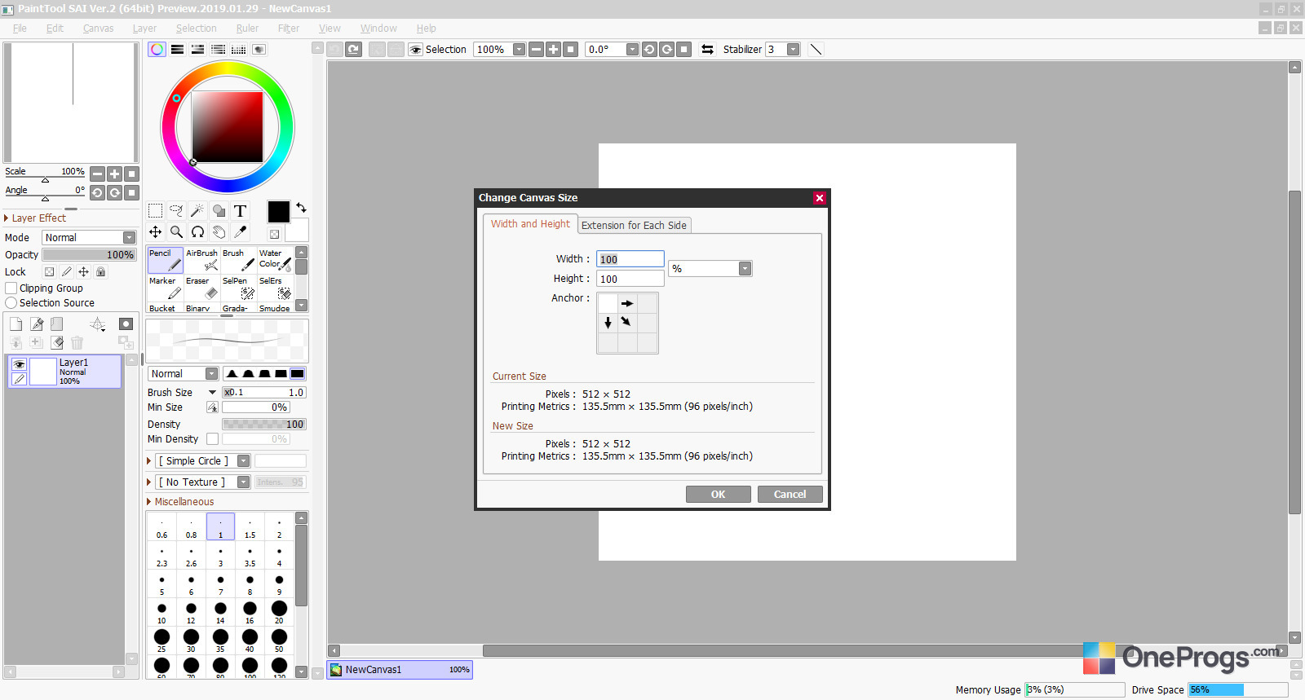Select the Selection Source radio button
This screenshot has height=700, width=1305.
coord(11,303)
